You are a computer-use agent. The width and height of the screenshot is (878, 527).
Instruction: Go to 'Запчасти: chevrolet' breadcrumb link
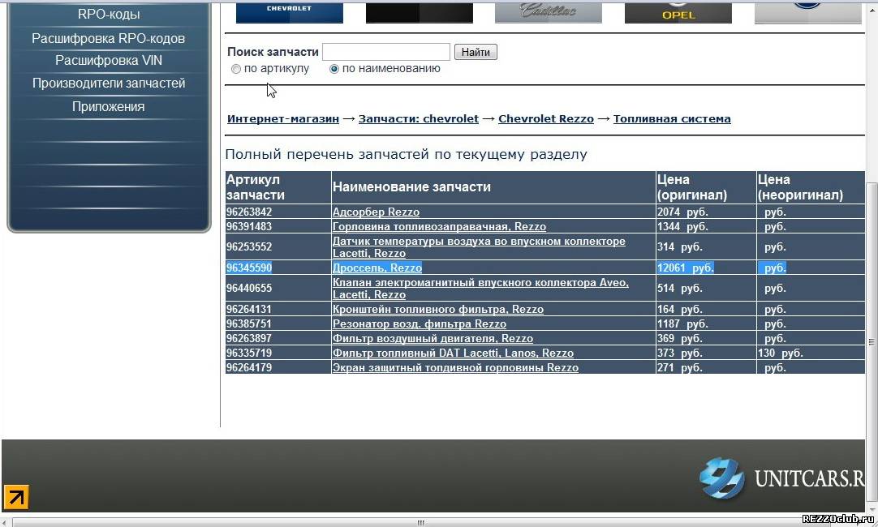pos(419,118)
